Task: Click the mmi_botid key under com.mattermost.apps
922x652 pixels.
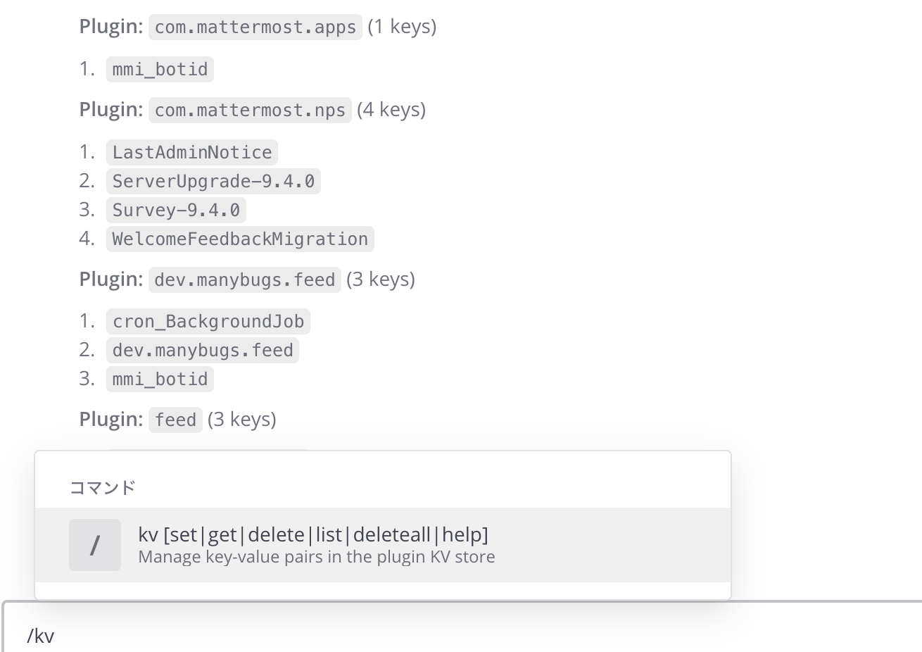Action: 160,70
